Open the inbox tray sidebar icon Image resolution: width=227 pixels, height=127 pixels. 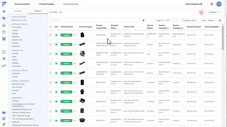click(x=4, y=25)
